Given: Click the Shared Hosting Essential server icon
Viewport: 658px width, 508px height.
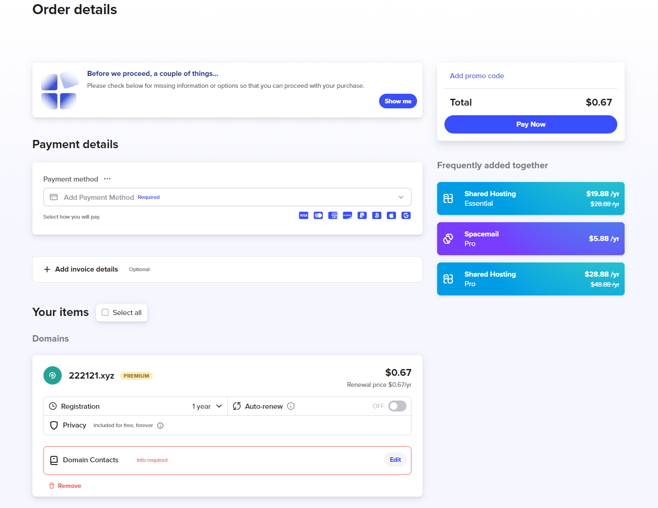Looking at the screenshot, I should point(448,198).
